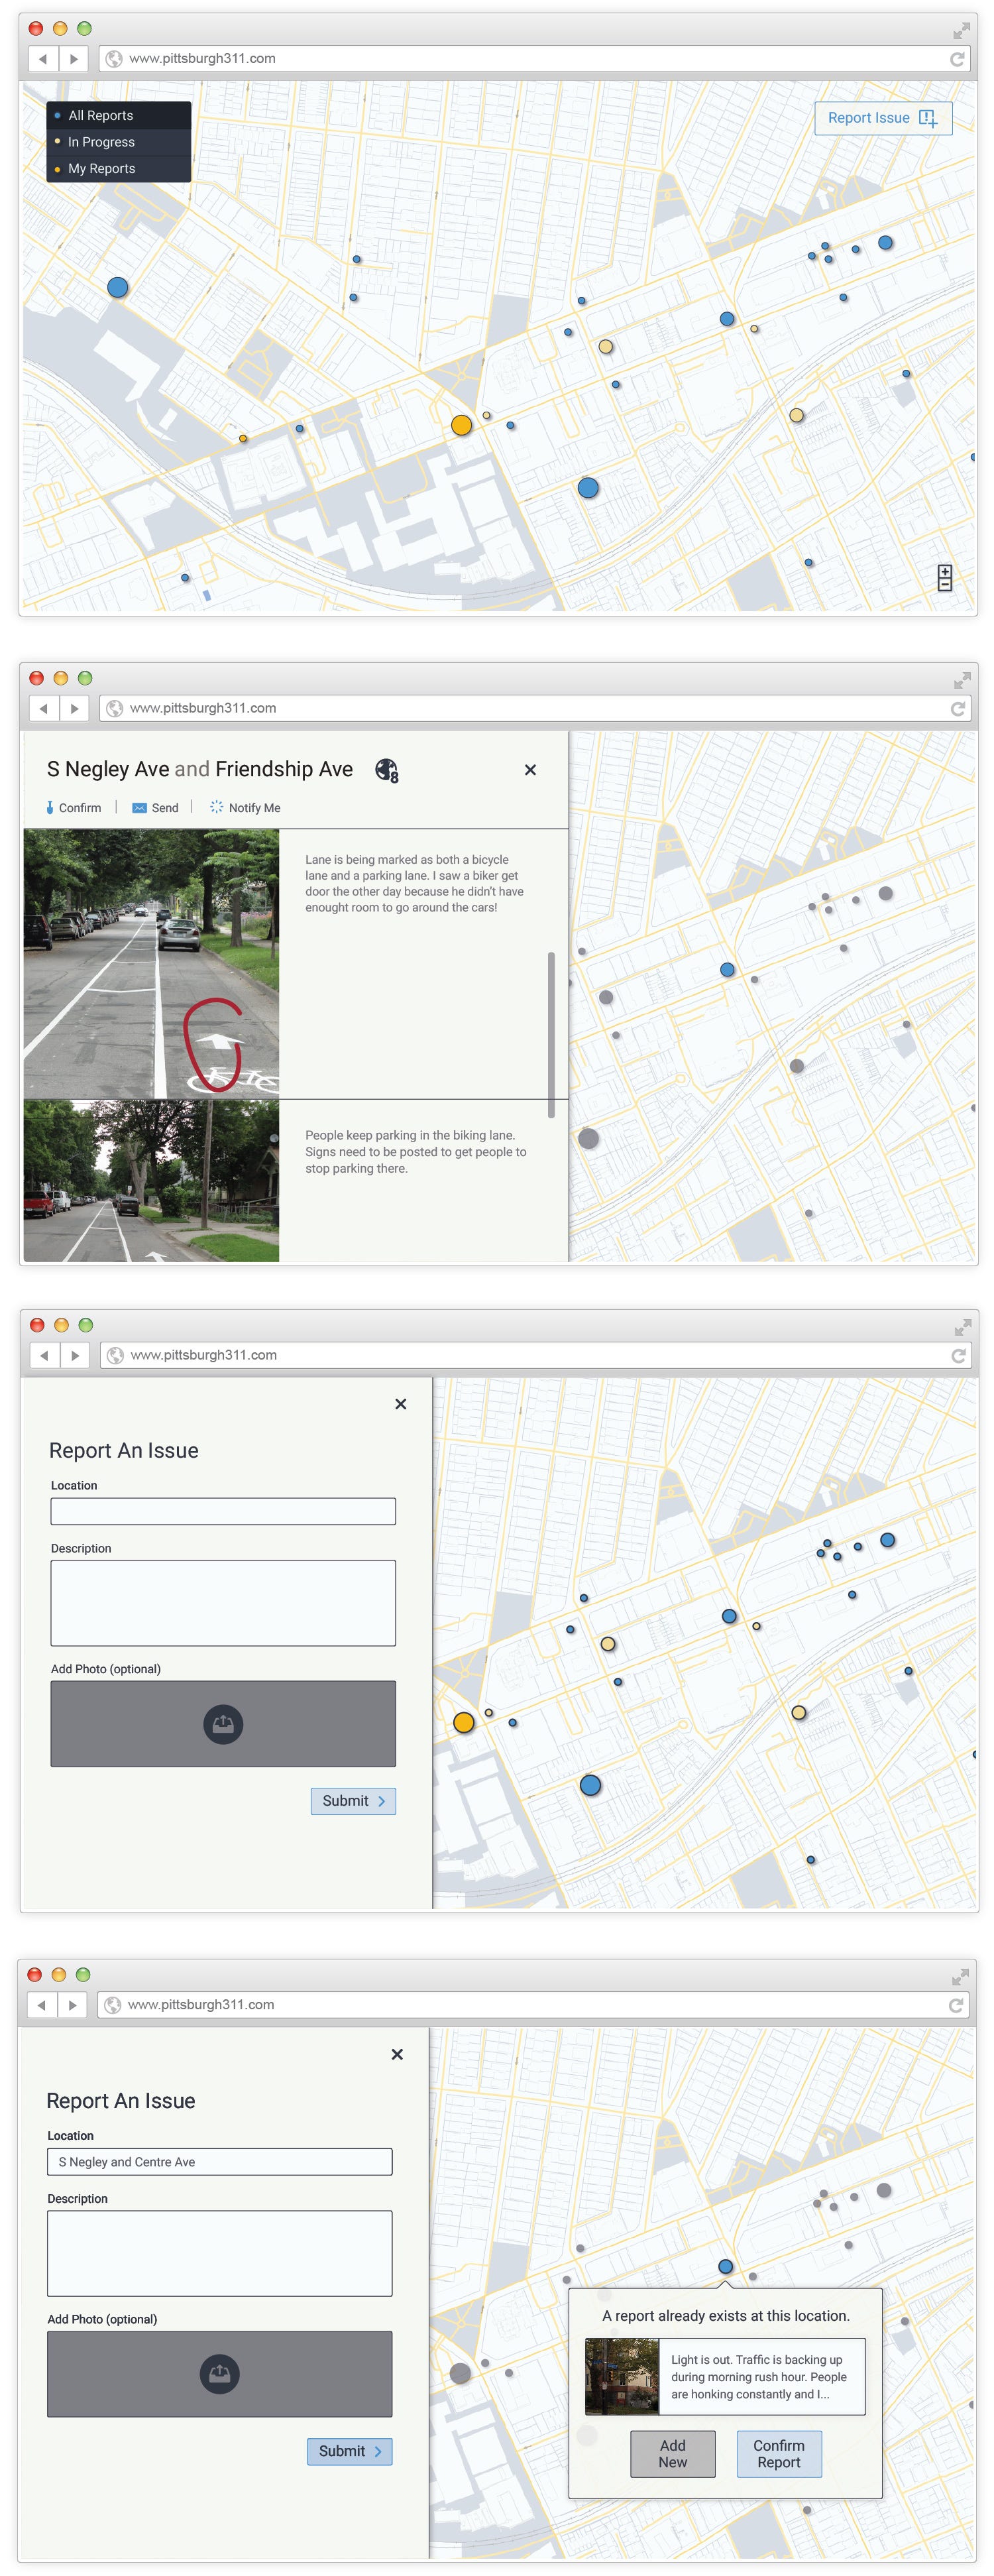Reload the page in the All Reports map window
The width and height of the screenshot is (994, 2576).
pyautogui.click(x=957, y=59)
